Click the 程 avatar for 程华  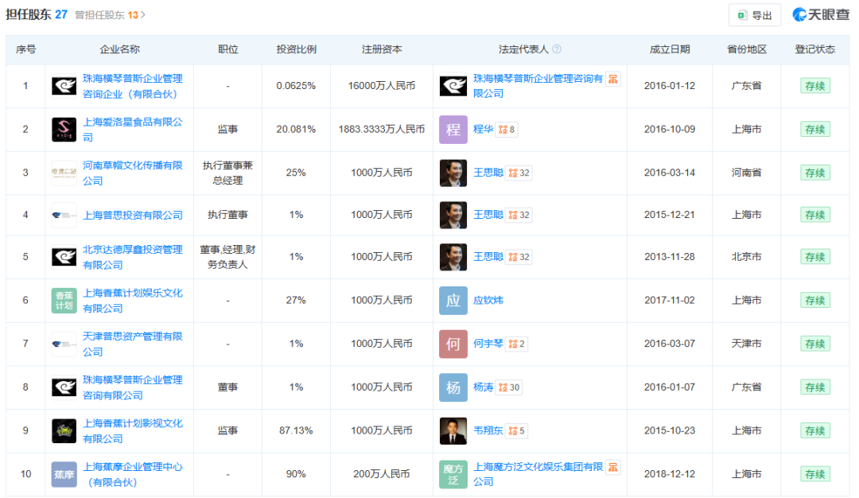coord(453,130)
